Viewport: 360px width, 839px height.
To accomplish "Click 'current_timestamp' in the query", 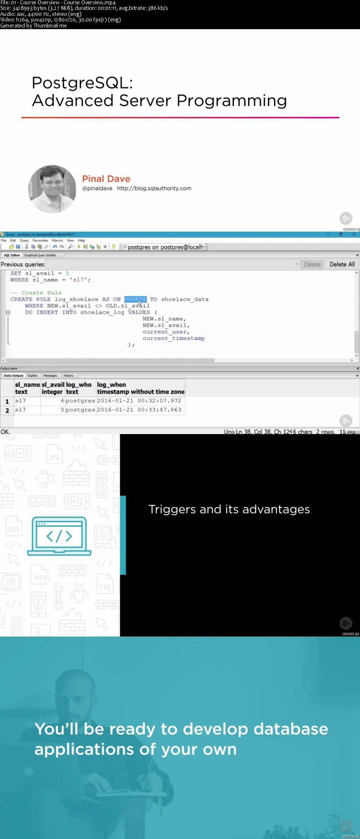I will 174,338.
